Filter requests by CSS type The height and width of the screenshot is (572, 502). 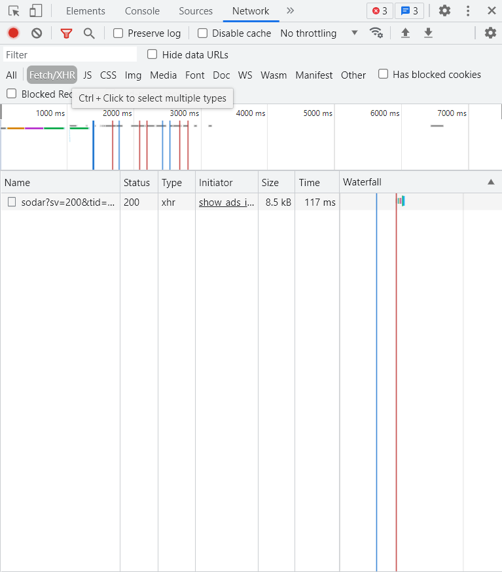(x=108, y=75)
